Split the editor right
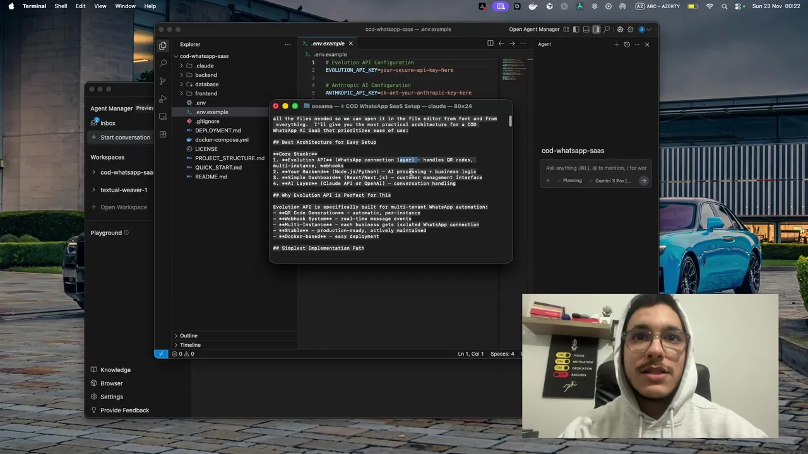Screen dimensions: 808x454 [x=490, y=44]
